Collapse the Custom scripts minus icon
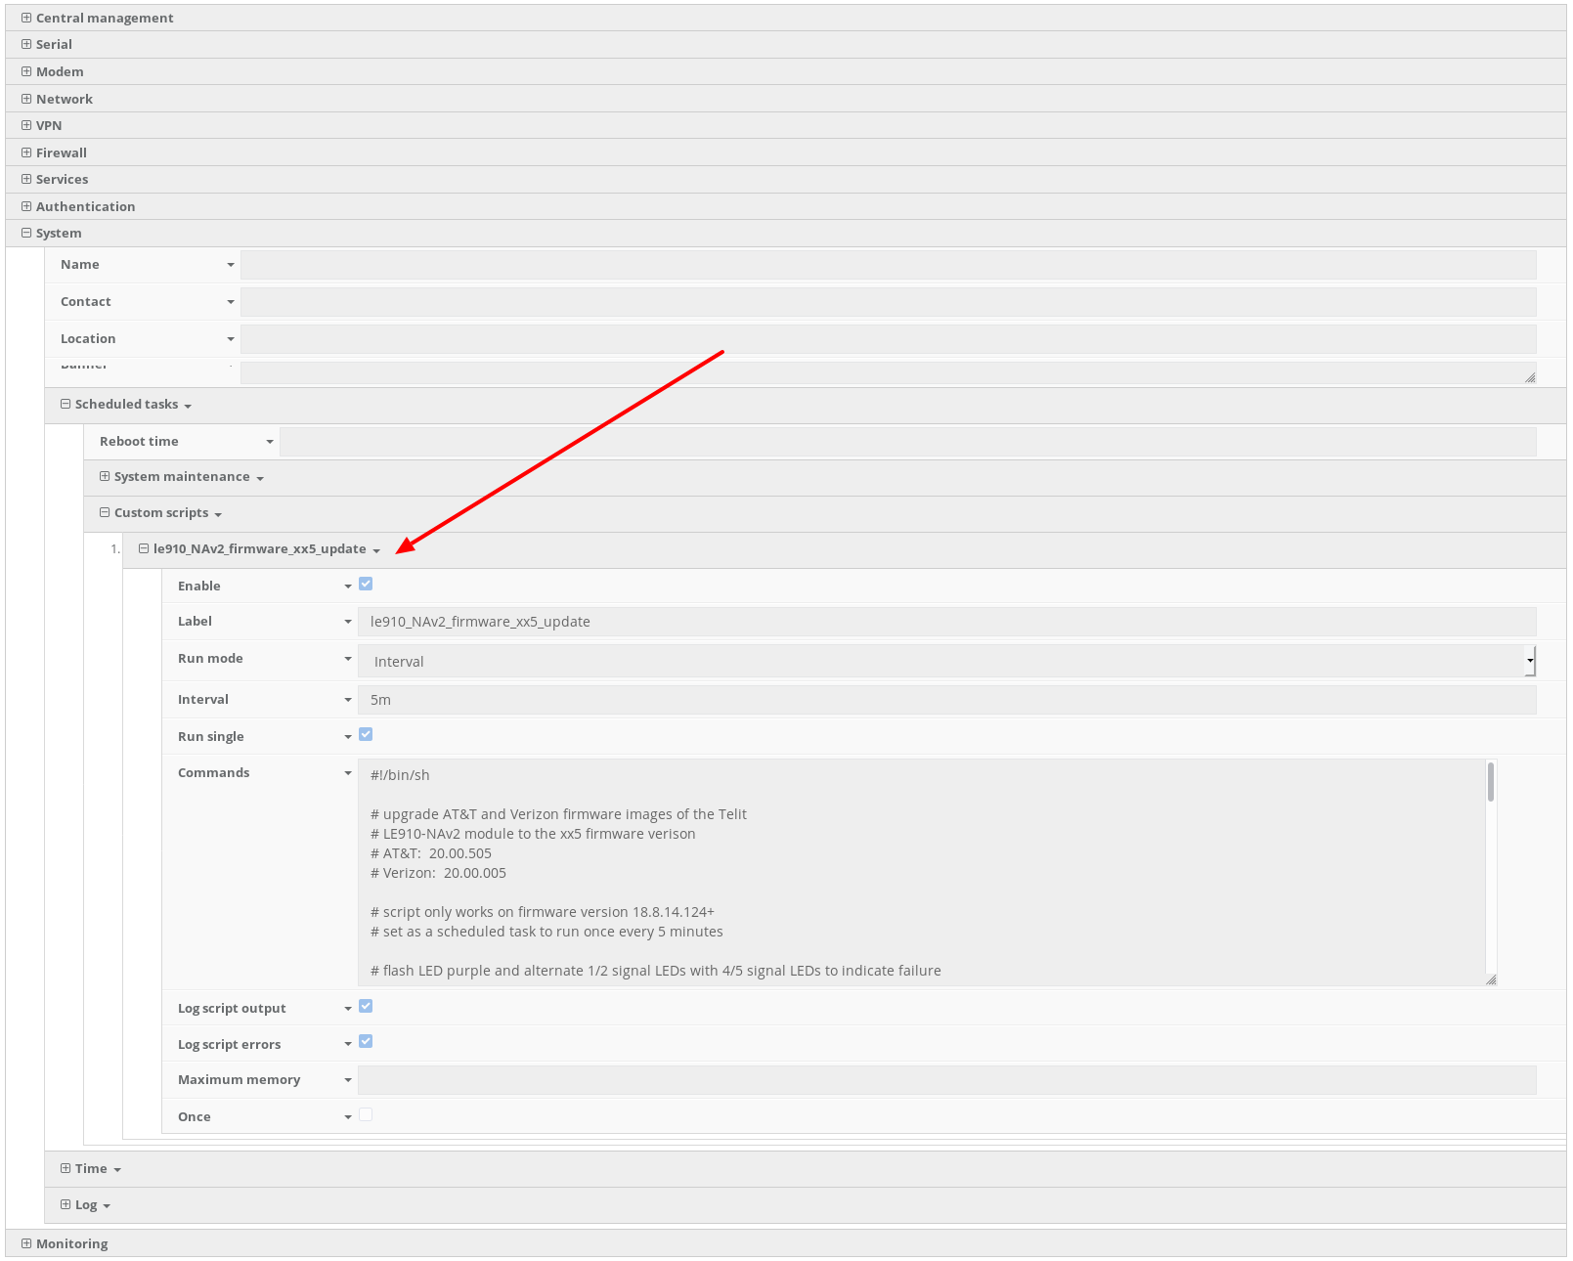 coord(105,512)
